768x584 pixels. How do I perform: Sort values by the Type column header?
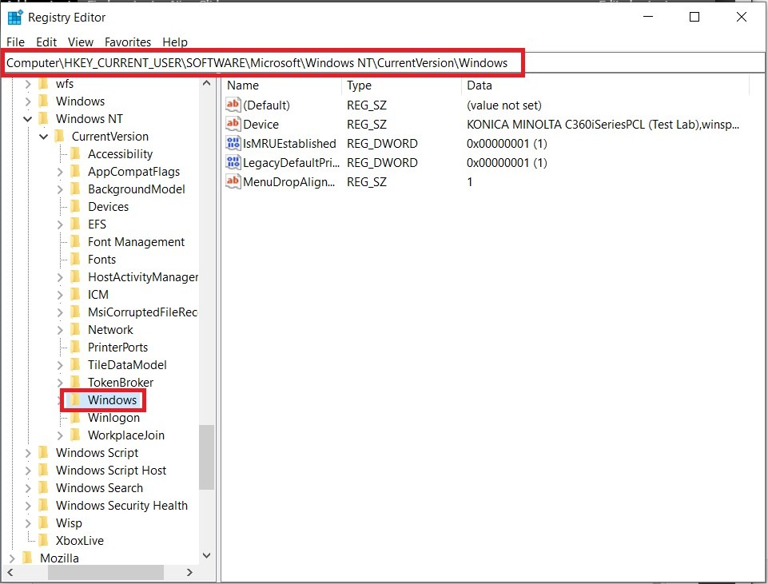coord(360,85)
